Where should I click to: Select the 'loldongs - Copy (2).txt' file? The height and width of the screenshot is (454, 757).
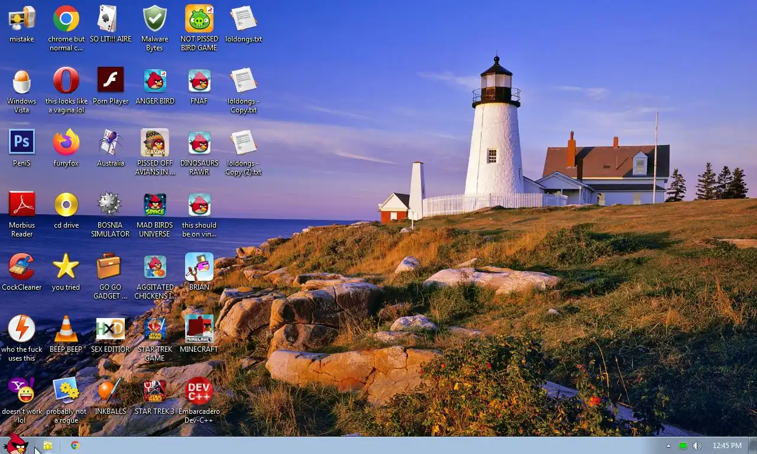[244, 152]
